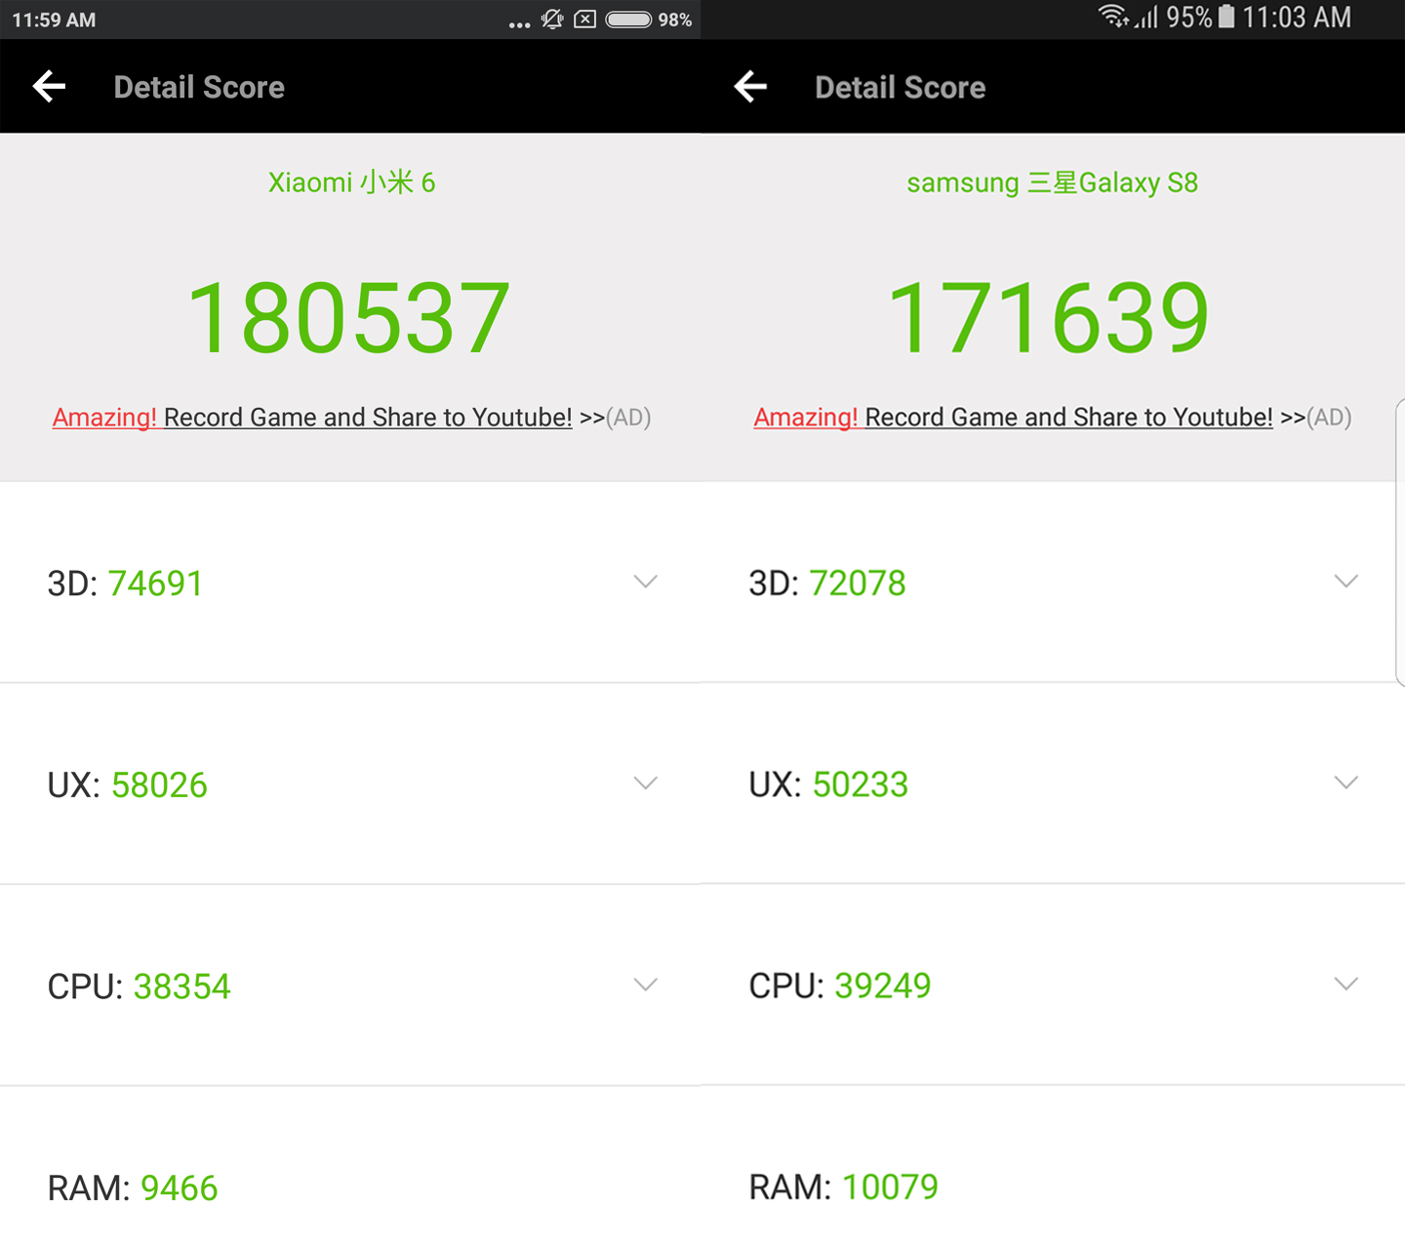Tap the RAM: 10079 row

[x=1053, y=1167]
